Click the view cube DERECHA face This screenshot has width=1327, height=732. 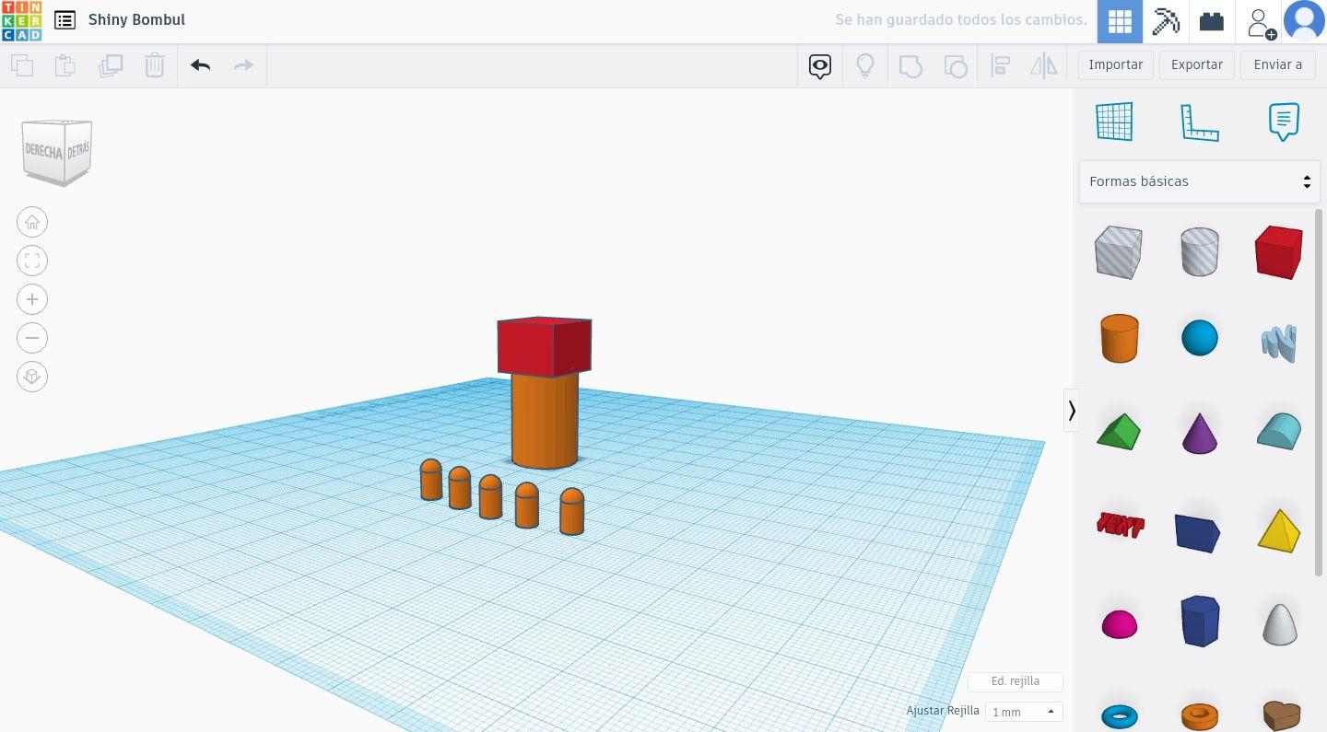point(43,151)
